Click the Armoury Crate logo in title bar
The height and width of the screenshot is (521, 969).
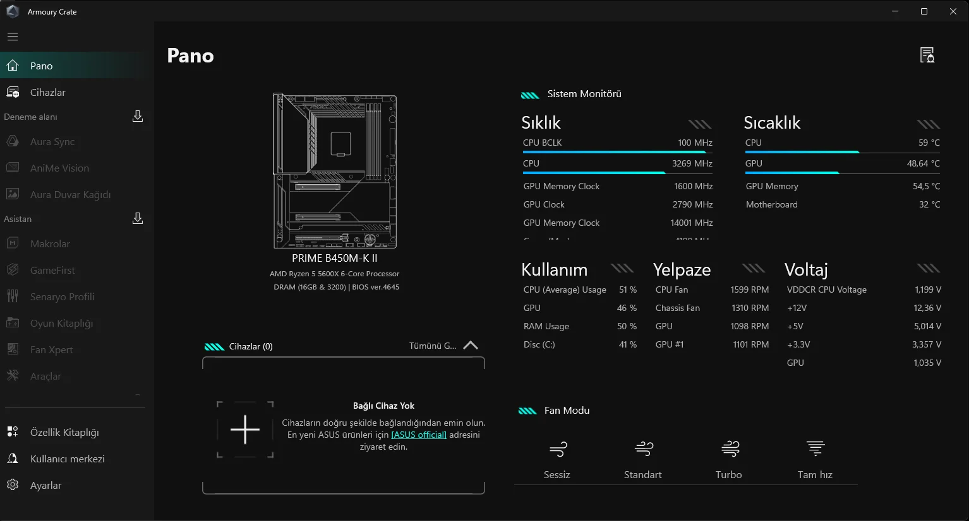pyautogui.click(x=13, y=11)
